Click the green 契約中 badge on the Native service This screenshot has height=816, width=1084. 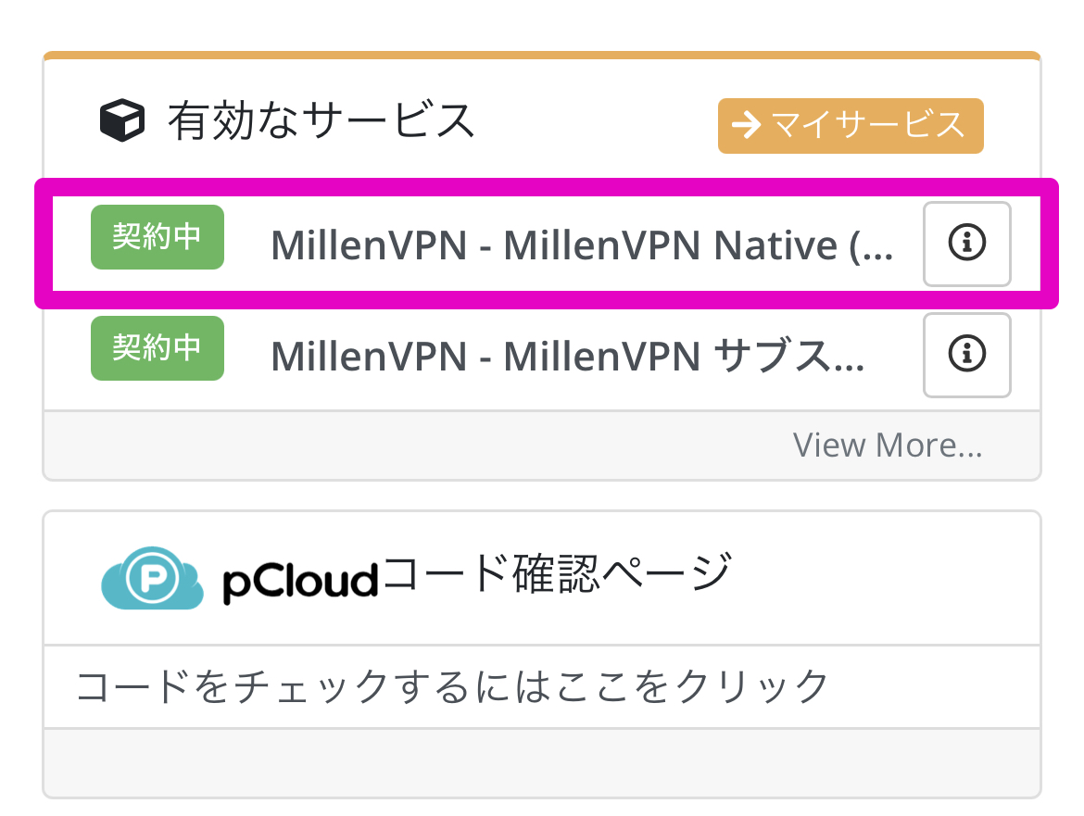pyautogui.click(x=157, y=237)
